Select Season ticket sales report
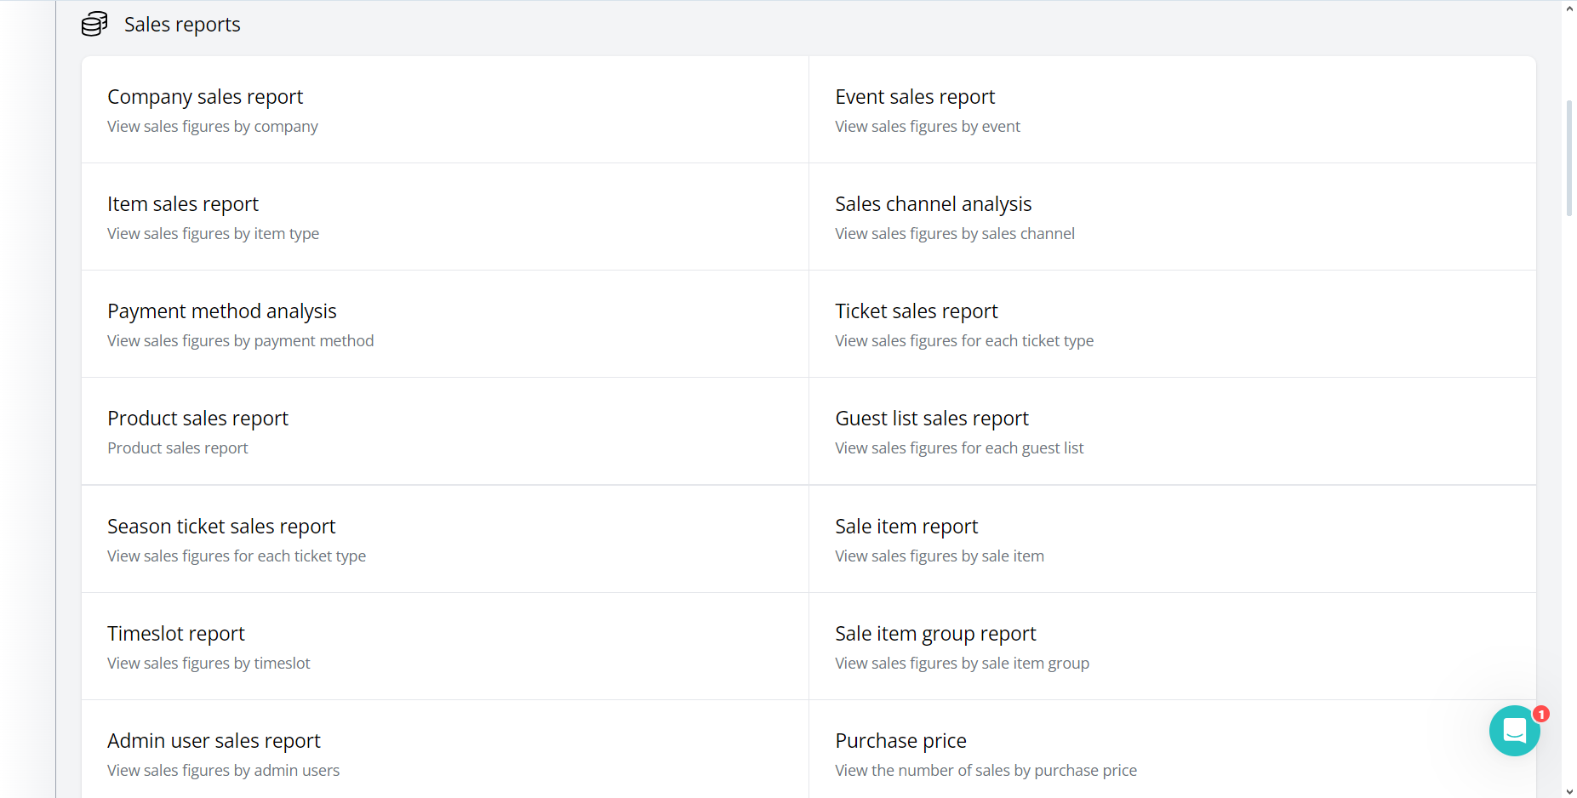 [x=221, y=527]
